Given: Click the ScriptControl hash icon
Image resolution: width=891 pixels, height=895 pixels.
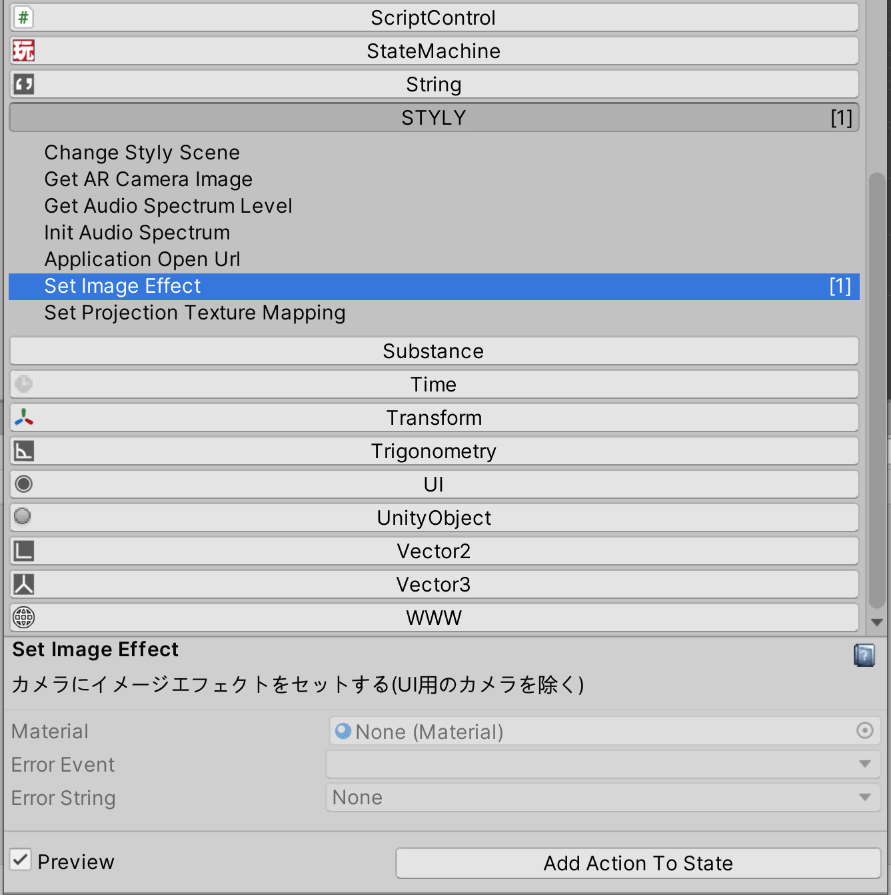Looking at the screenshot, I should pyautogui.click(x=23, y=17).
